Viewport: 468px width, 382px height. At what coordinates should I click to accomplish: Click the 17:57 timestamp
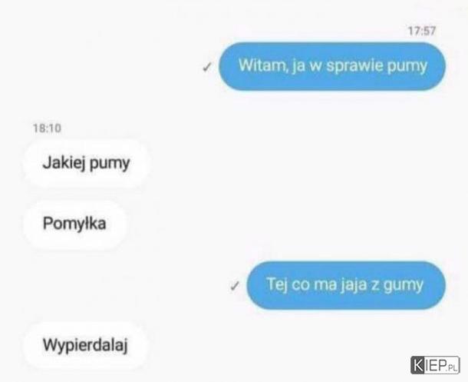tap(422, 31)
